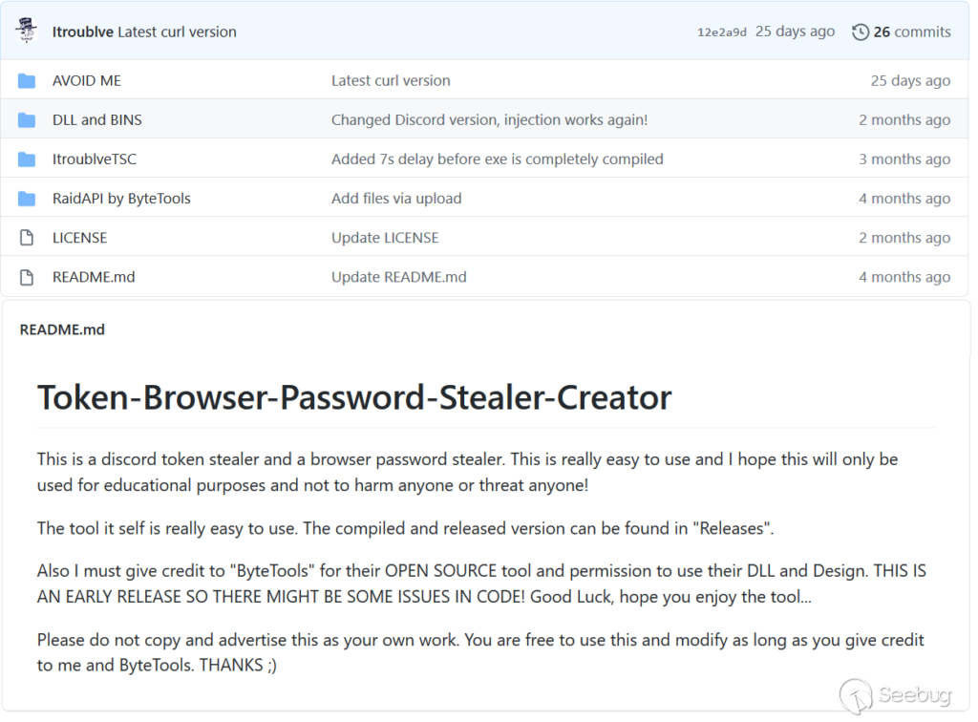This screenshot has height=722, width=978.
Task: View the 26 commits history
Action: (912, 32)
